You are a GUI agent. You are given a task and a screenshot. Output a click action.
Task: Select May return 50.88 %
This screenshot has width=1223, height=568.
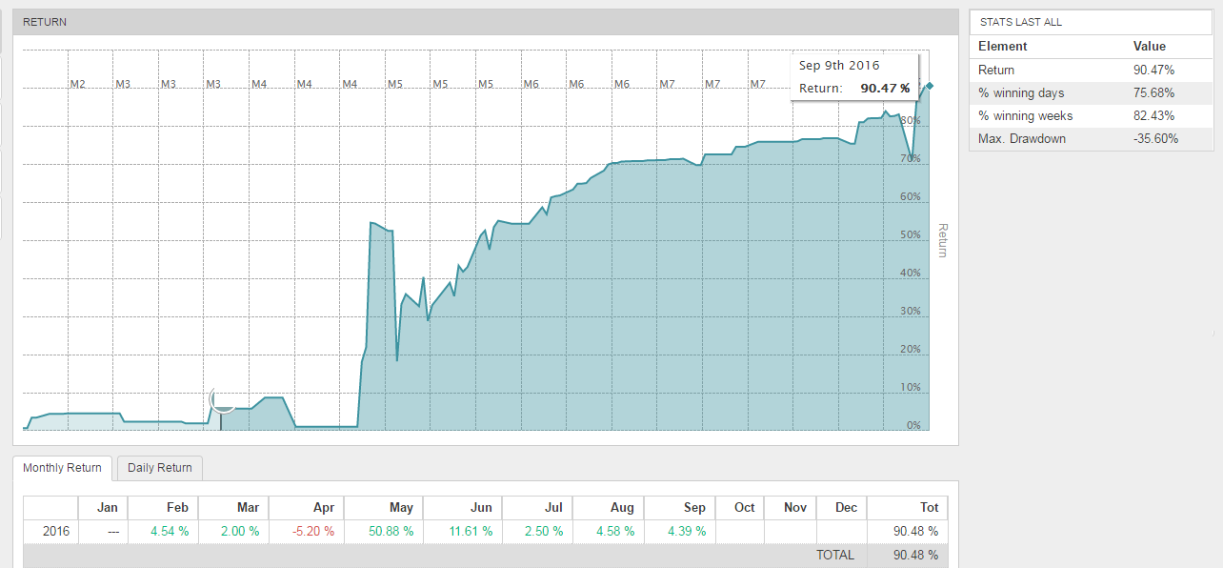pos(391,531)
